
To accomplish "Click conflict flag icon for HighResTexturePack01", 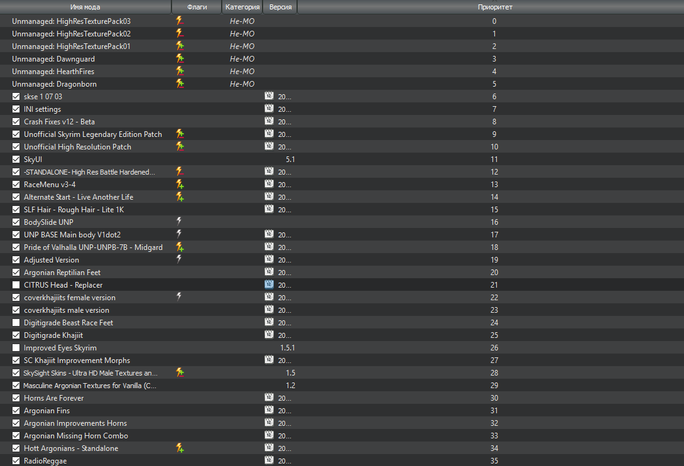I will click(179, 46).
